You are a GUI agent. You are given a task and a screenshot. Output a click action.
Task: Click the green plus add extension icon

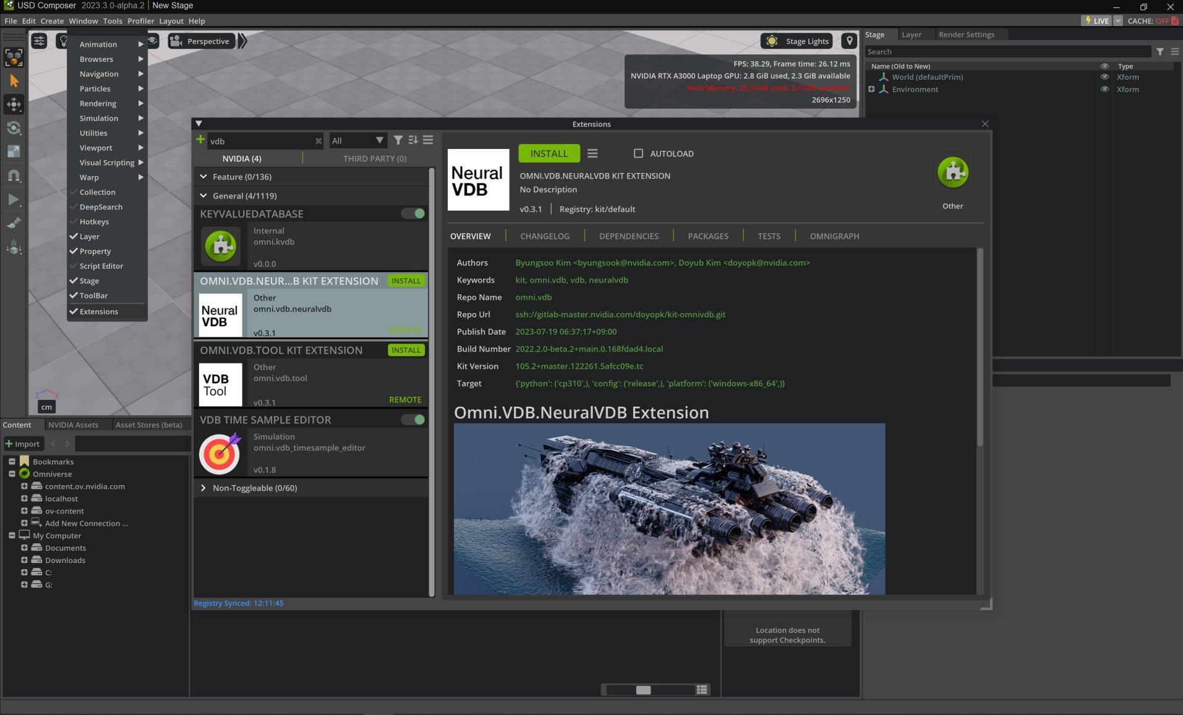pos(200,140)
